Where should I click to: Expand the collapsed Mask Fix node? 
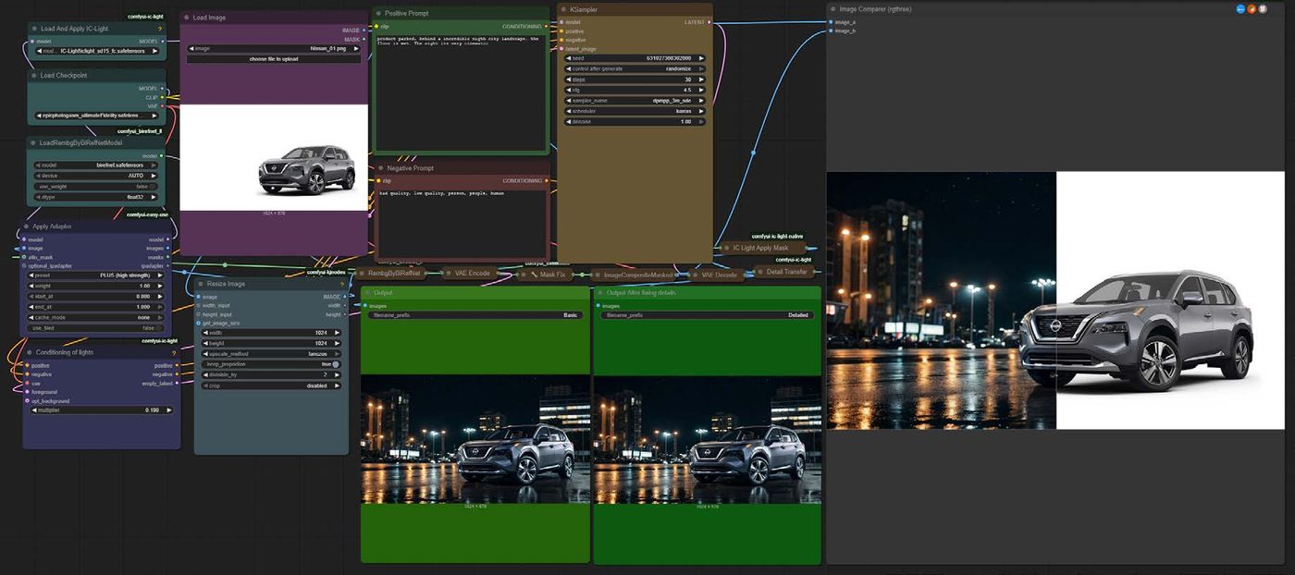click(x=545, y=274)
